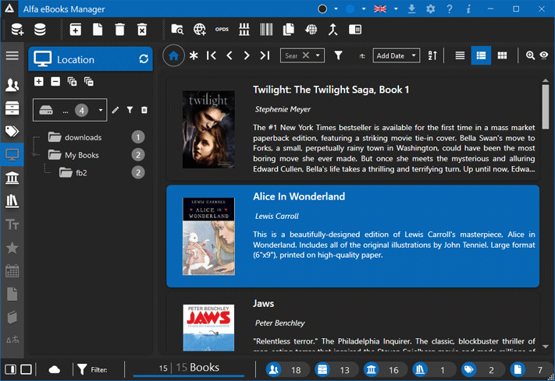Toggle the eye preview visibility icon
Viewport: 555px width, 381px height.
544,55
